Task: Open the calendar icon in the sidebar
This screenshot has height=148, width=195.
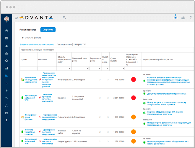Action: click(x=6, y=38)
